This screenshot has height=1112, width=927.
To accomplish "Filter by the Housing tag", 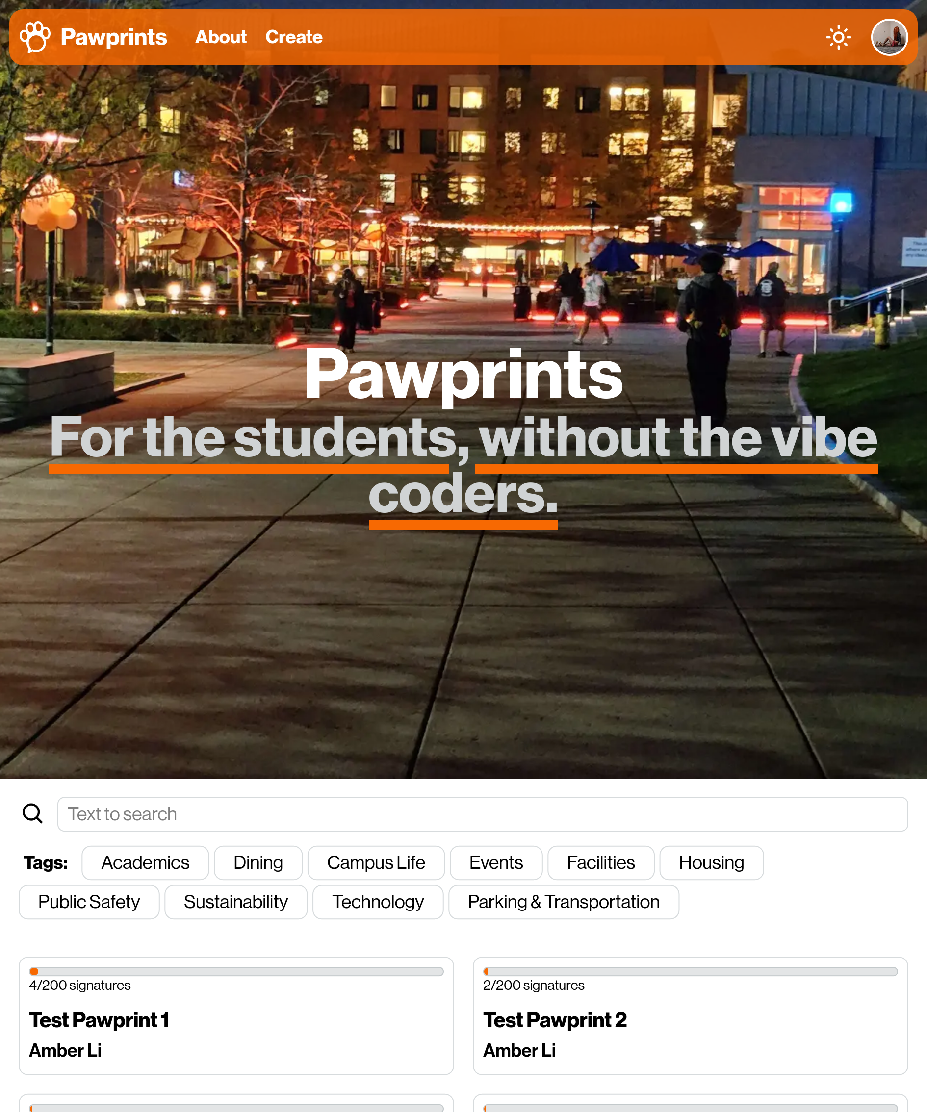I will (711, 862).
